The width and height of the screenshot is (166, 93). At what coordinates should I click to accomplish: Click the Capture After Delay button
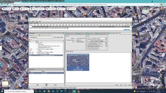(x=93, y=43)
